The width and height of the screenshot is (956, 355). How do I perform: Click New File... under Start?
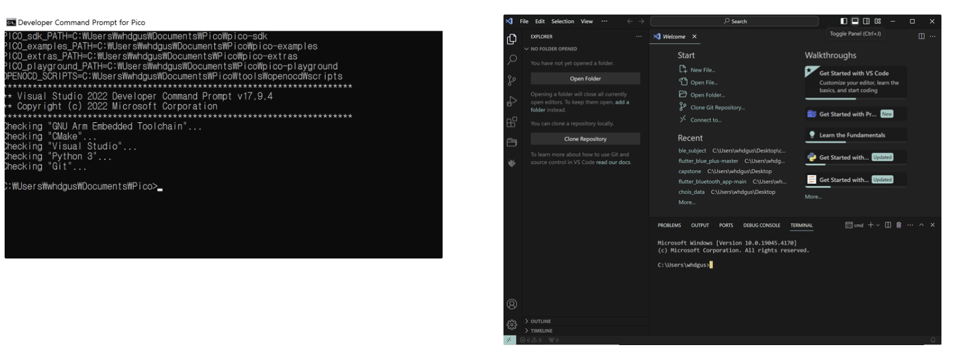click(x=703, y=69)
